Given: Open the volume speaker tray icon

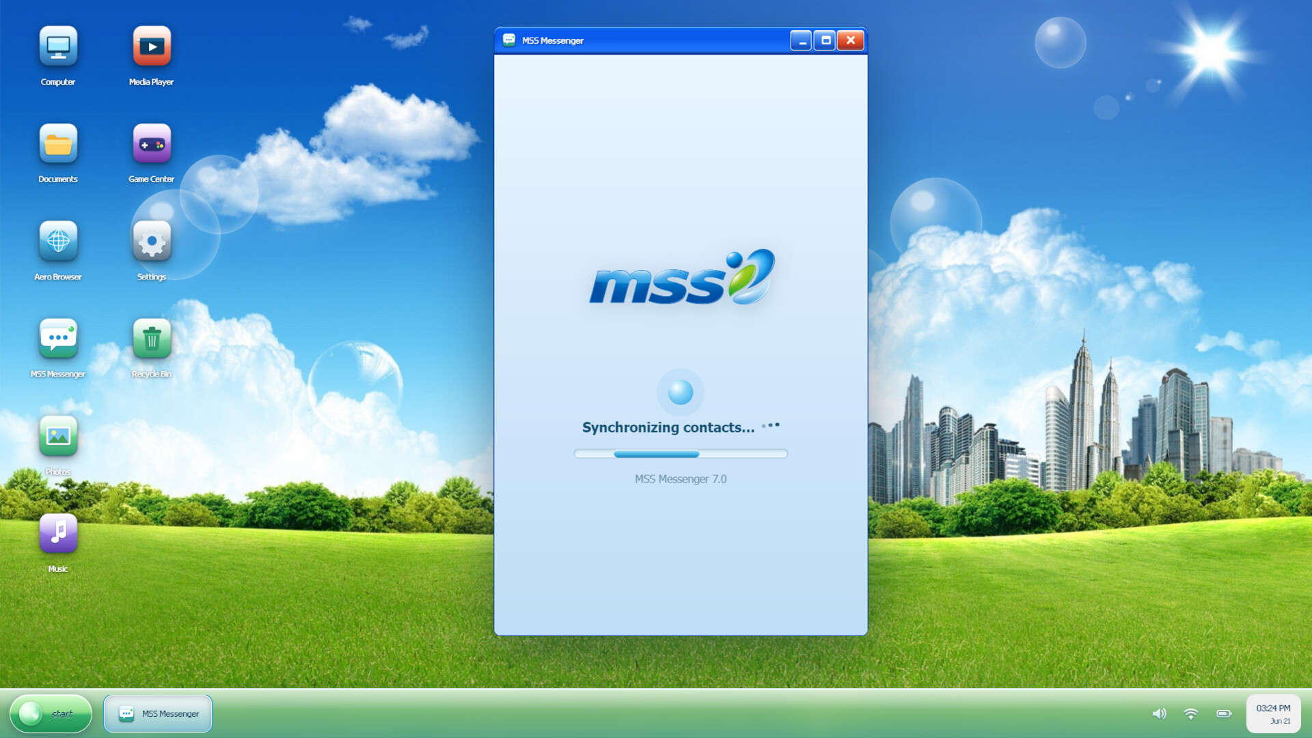Looking at the screenshot, I should [x=1159, y=713].
